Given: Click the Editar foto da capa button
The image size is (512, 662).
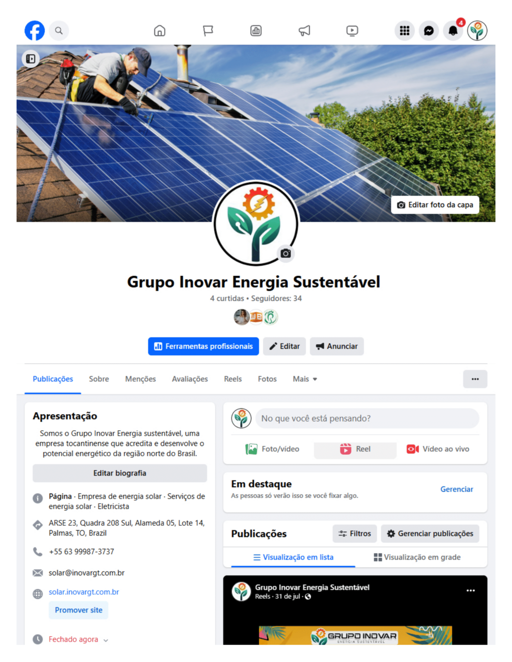Looking at the screenshot, I should tap(435, 205).
